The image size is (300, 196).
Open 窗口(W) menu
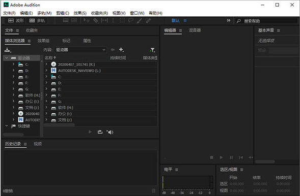tap(137, 13)
